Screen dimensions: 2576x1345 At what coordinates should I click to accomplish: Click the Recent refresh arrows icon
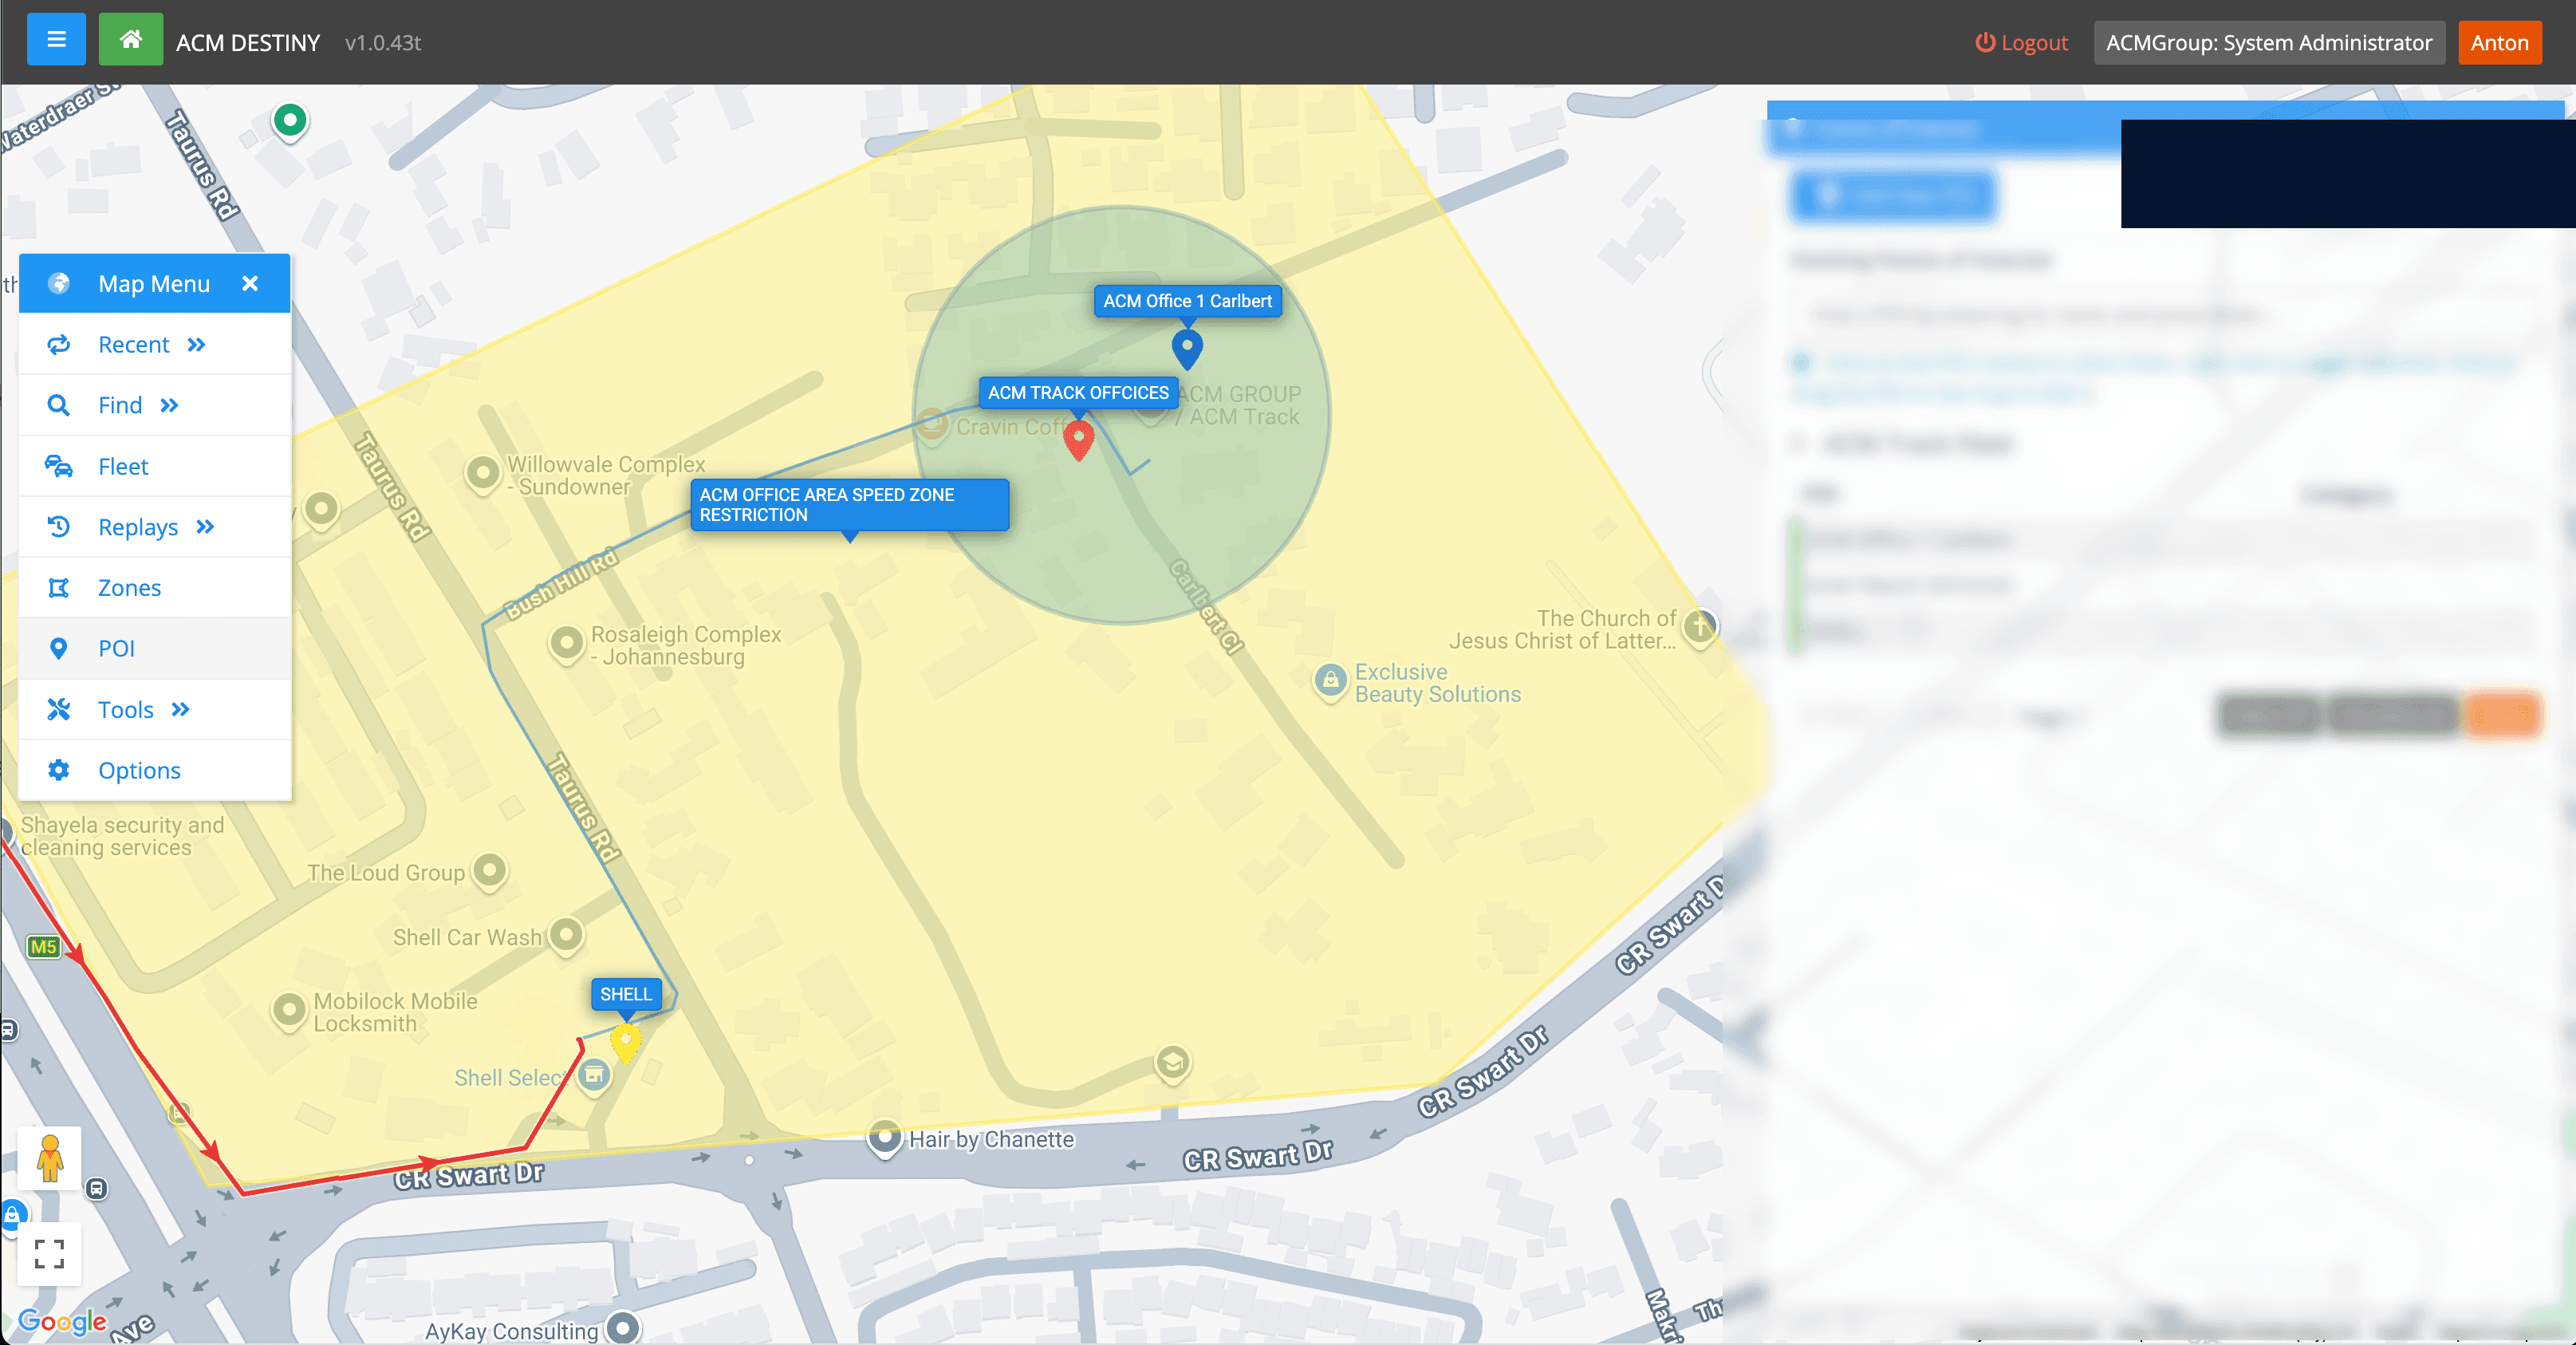click(59, 345)
